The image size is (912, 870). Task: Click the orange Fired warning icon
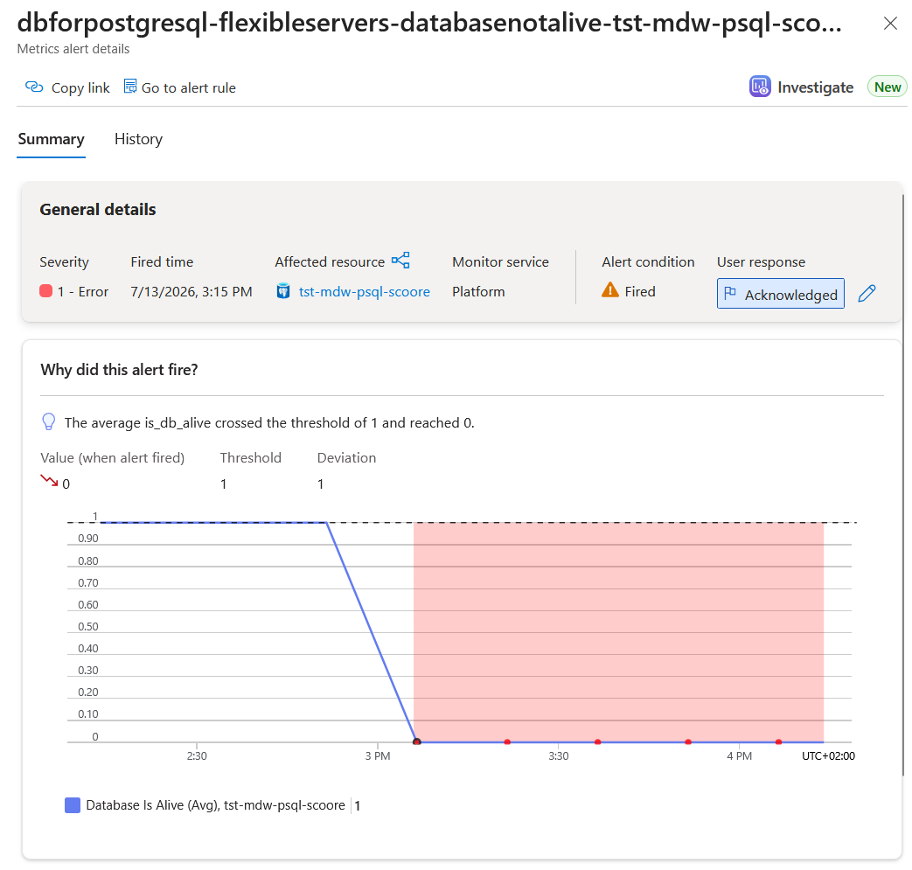(610, 289)
